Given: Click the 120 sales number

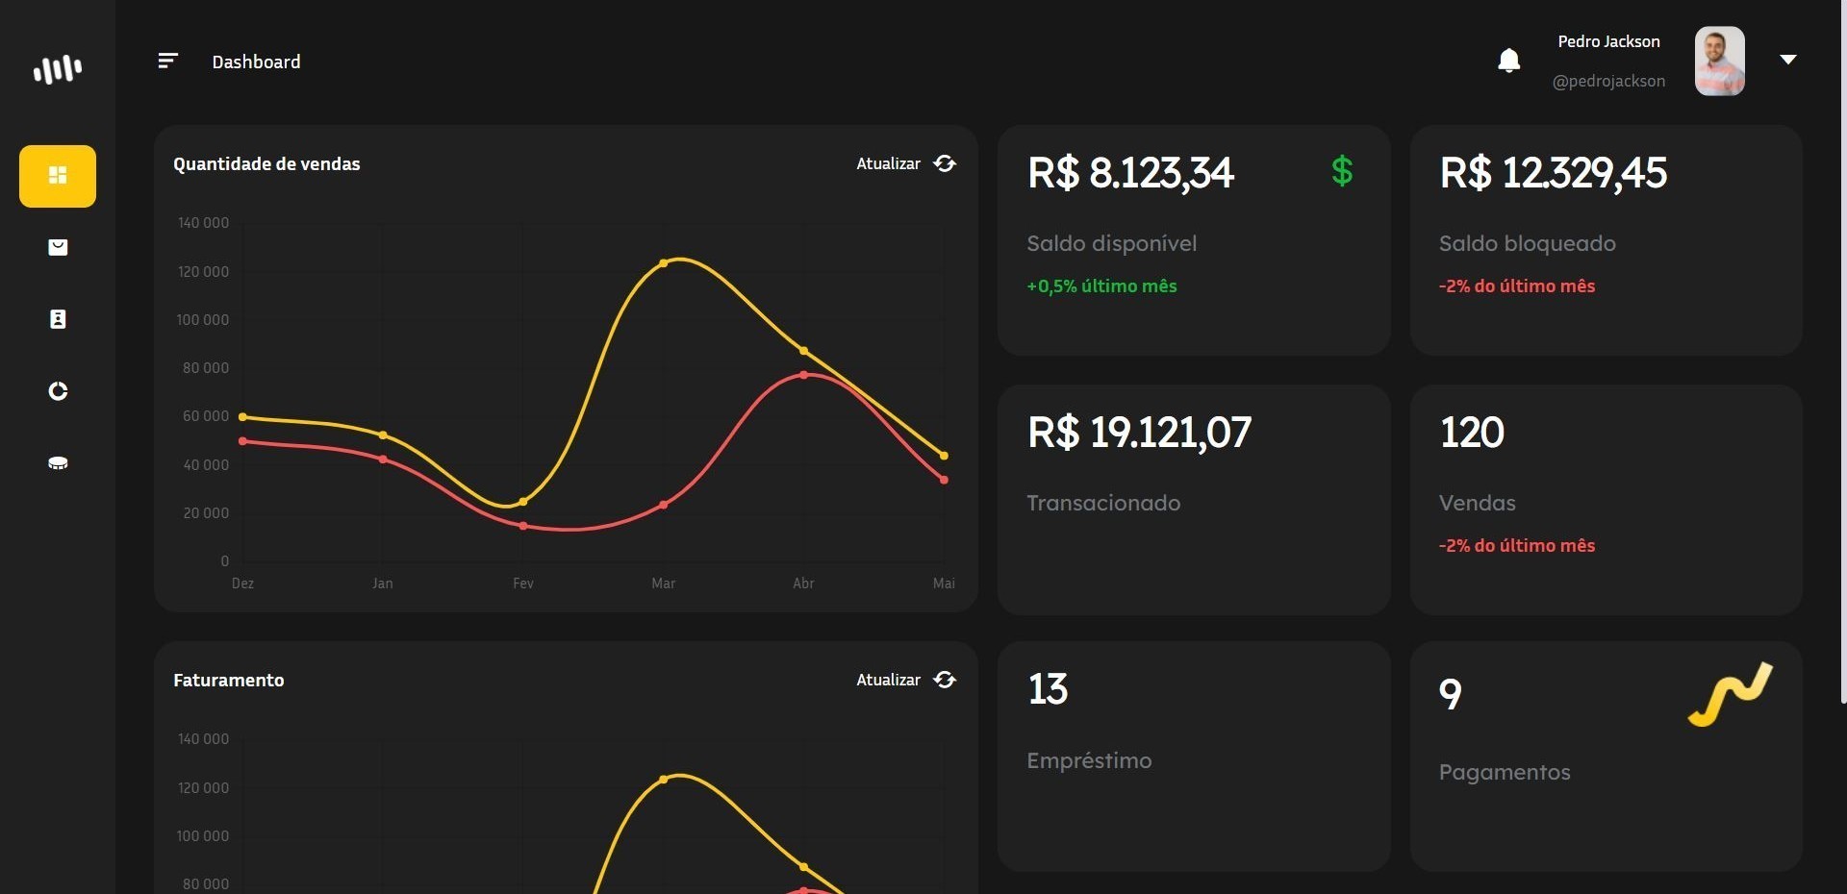Looking at the screenshot, I should click(x=1472, y=433).
